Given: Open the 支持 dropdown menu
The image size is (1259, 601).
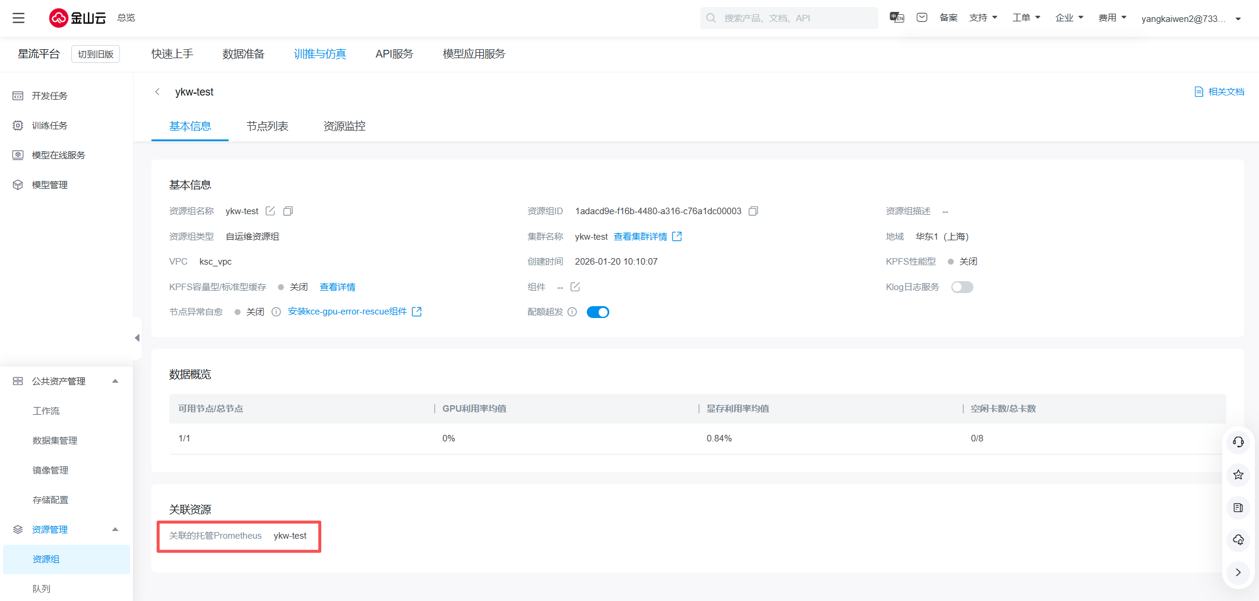Looking at the screenshot, I should click(983, 18).
